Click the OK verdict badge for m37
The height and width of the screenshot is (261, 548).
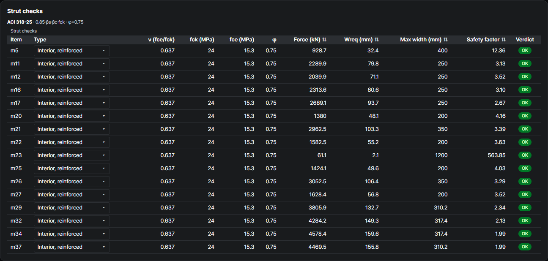tap(525, 247)
